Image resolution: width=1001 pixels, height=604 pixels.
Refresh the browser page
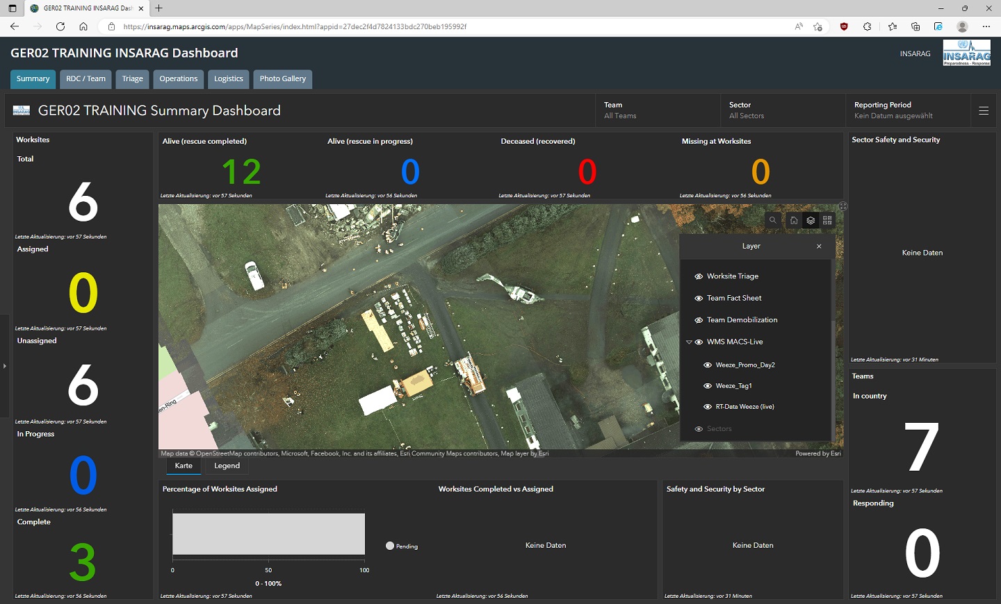[60, 26]
